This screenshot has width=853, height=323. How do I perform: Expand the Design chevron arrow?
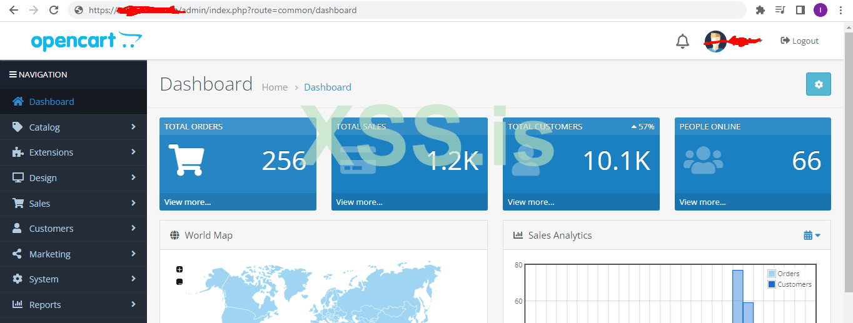click(x=133, y=177)
